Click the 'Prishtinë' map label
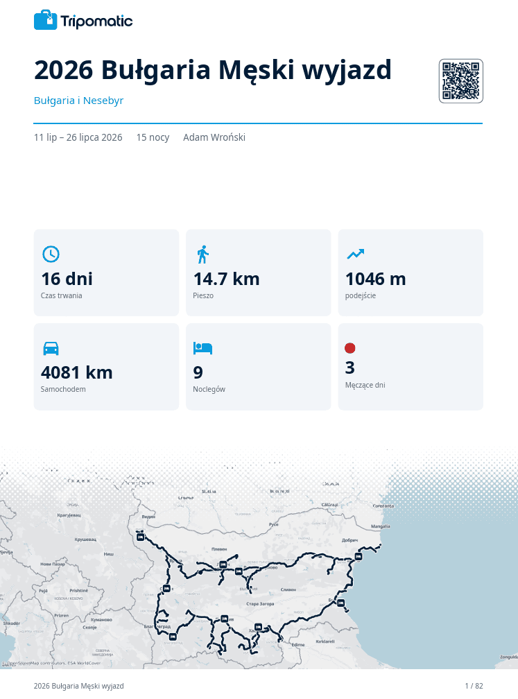The height and width of the screenshot is (699, 518). 79,591
